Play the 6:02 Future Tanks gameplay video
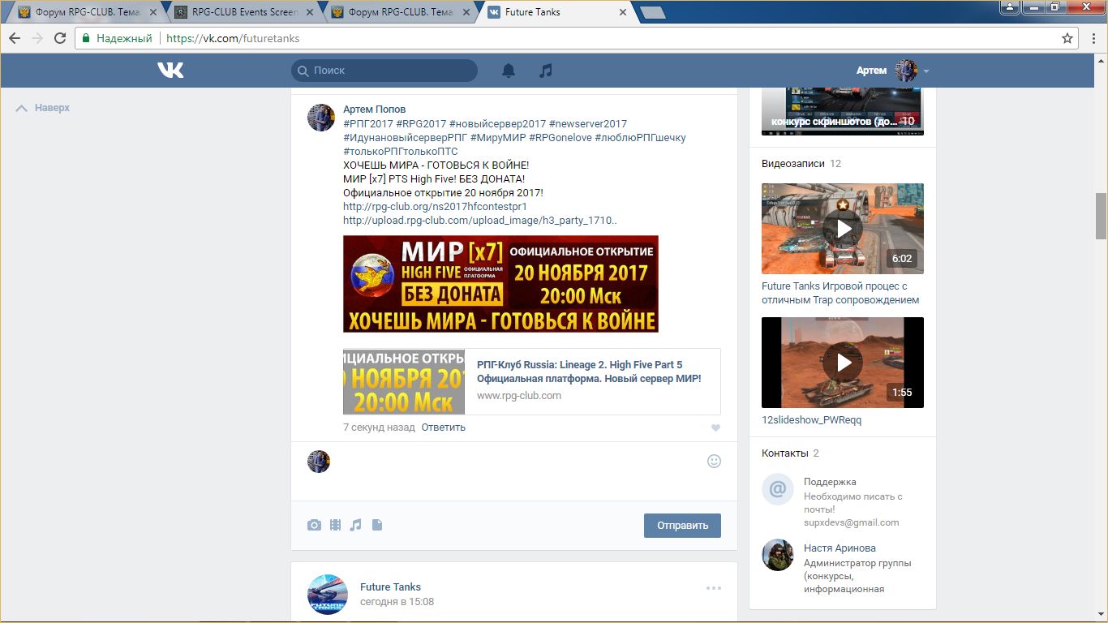The height and width of the screenshot is (623, 1108). (843, 229)
